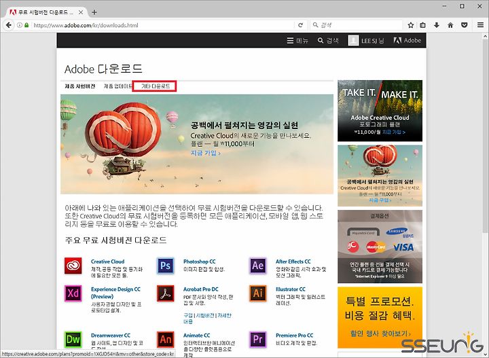
Task: Click the Experience Design Xd icon
Action: [x=73, y=293]
